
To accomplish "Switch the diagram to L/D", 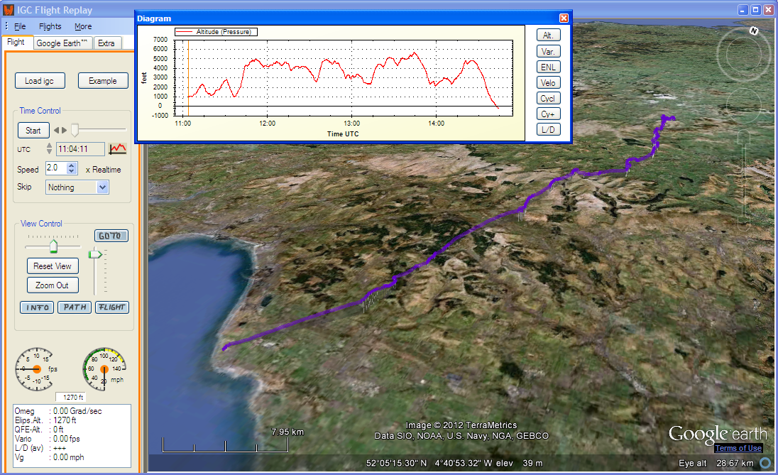I will coord(548,129).
